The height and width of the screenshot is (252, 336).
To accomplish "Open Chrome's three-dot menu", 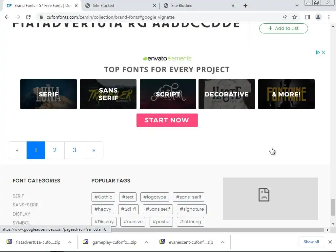I will [x=329, y=17].
